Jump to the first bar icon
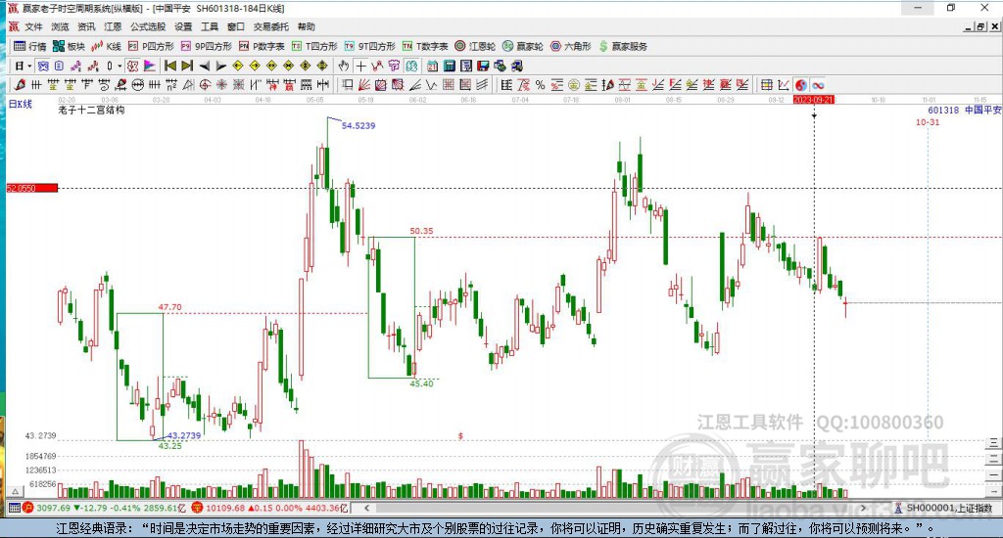Screen dimensions: 1003x538 (x=170, y=66)
